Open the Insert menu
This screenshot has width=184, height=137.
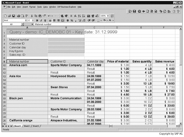tap(25, 7)
